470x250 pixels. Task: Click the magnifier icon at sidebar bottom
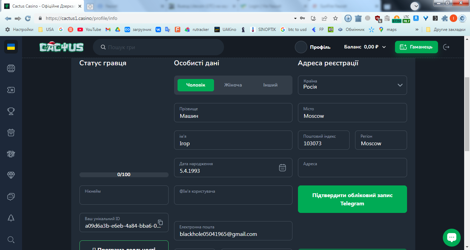pyautogui.click(x=11, y=239)
